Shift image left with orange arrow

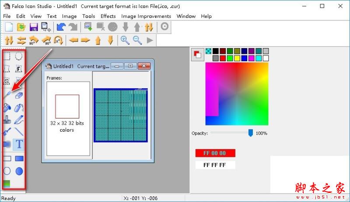73,40
